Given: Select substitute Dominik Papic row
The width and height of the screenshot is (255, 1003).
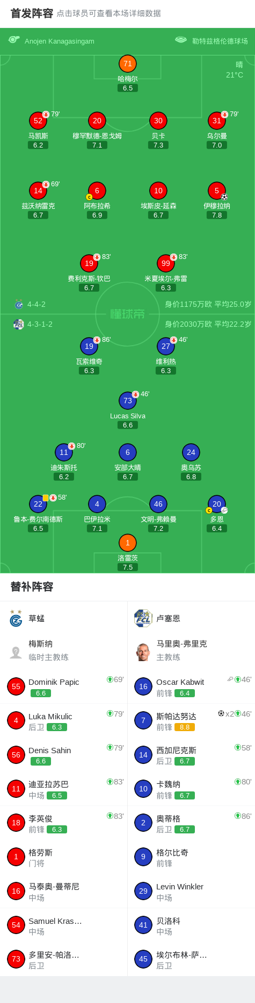Looking at the screenshot, I should point(64,686).
